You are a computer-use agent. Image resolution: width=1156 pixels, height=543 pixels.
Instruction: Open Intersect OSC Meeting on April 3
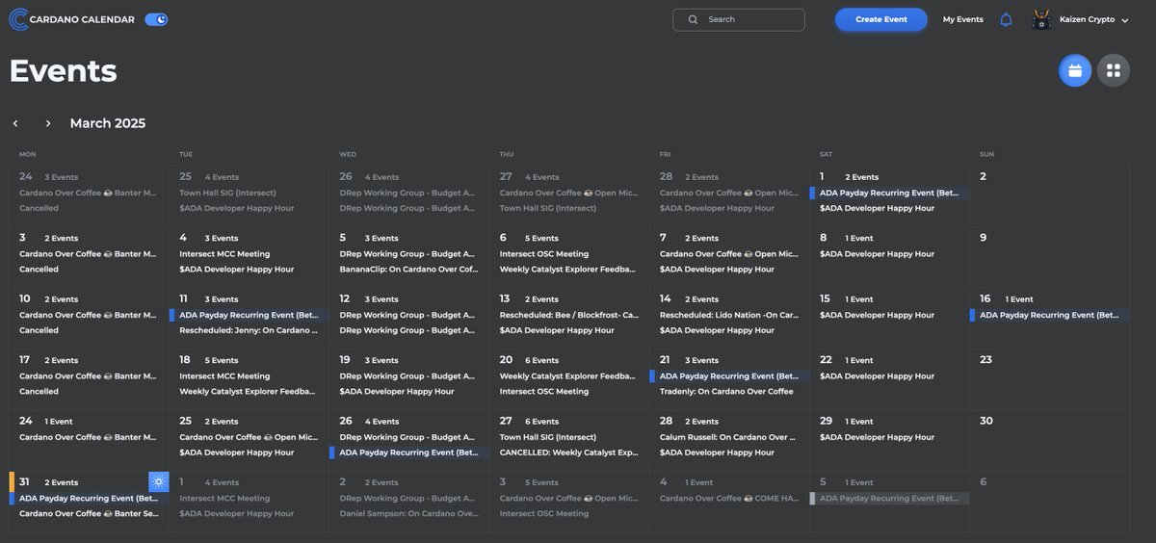coord(544,514)
